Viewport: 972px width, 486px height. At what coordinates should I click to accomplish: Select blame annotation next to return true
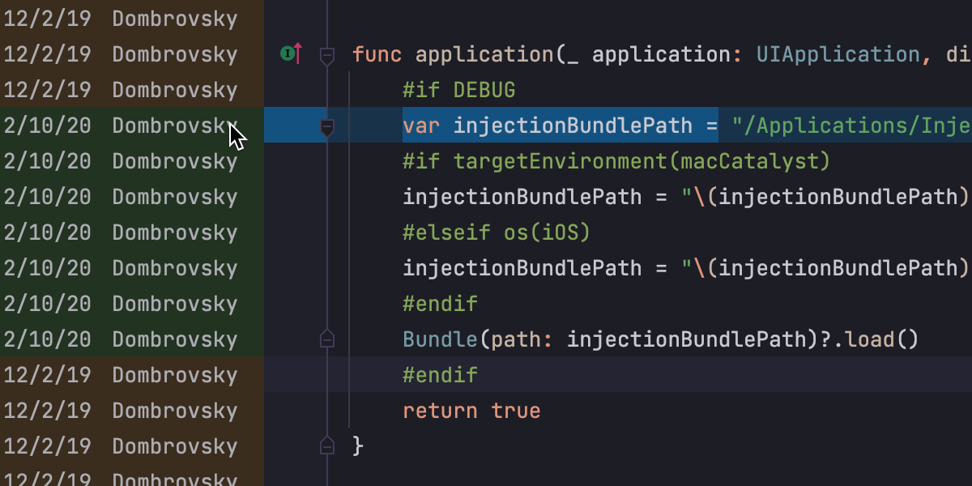pos(122,411)
